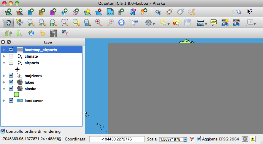263x144 pixels.
Task: Open feature action gear dropdown arrow
Action: click(154, 24)
